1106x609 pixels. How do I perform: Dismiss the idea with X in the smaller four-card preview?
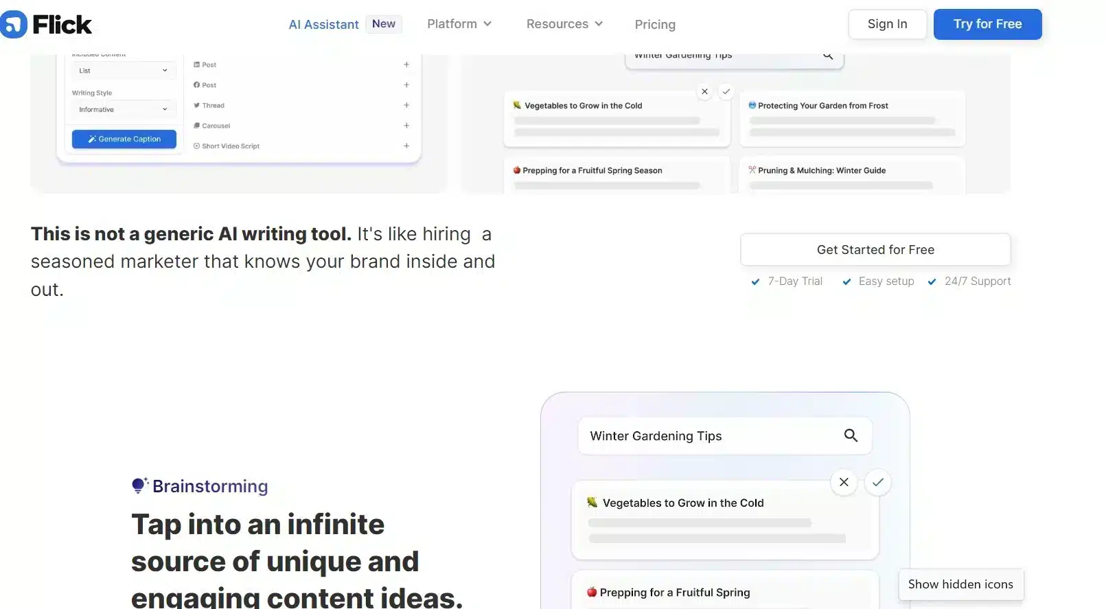coord(704,91)
